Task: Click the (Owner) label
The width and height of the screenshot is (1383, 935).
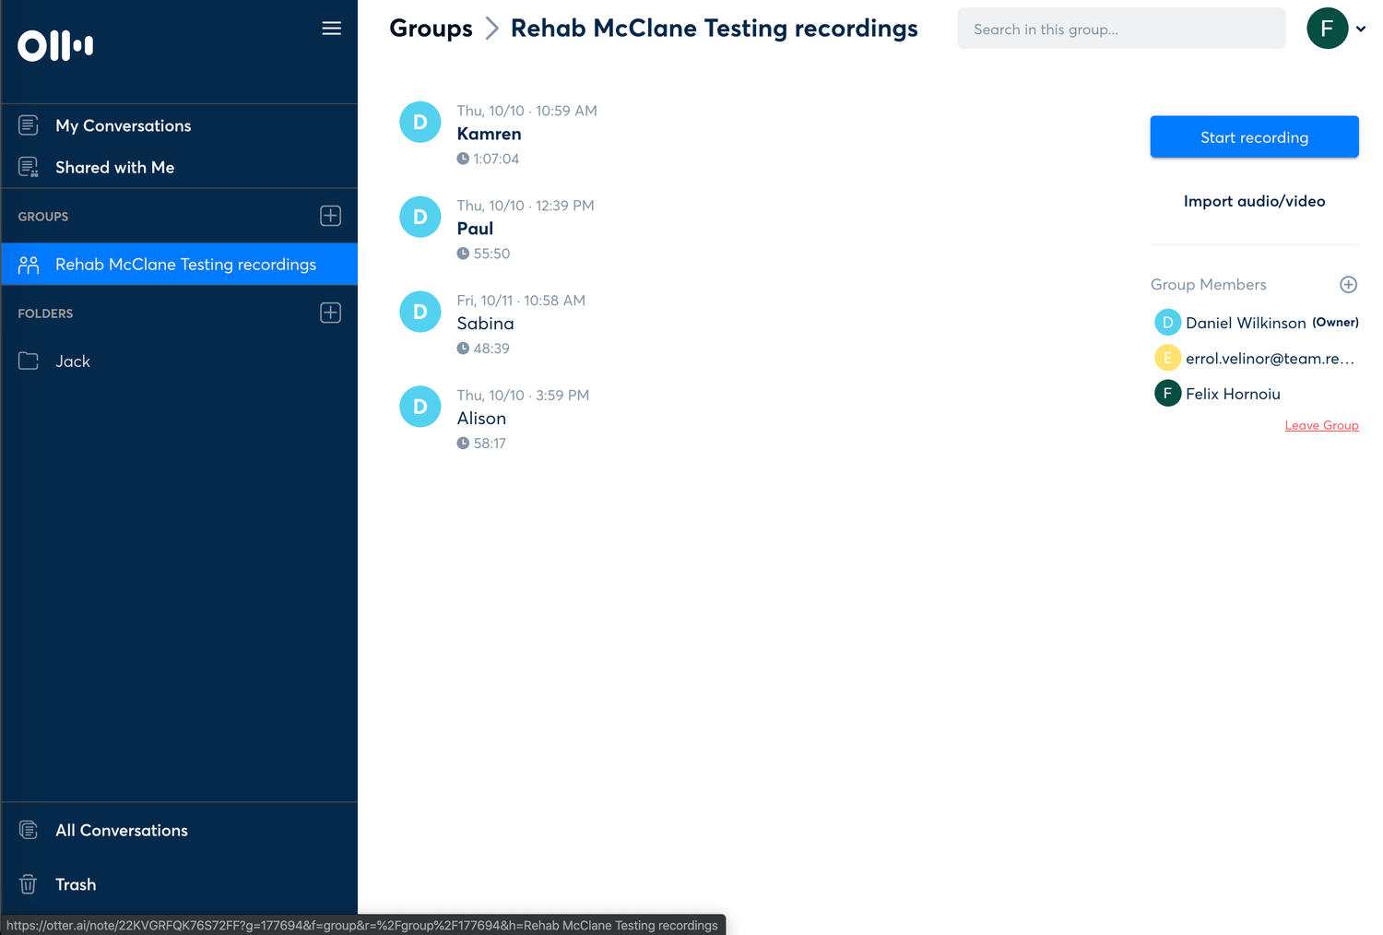Action: 1335,322
